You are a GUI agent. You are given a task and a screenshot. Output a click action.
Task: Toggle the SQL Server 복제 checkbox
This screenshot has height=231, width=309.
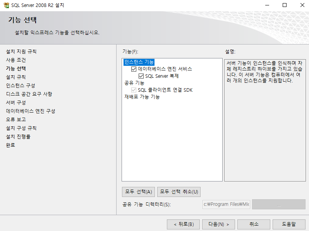141,76
